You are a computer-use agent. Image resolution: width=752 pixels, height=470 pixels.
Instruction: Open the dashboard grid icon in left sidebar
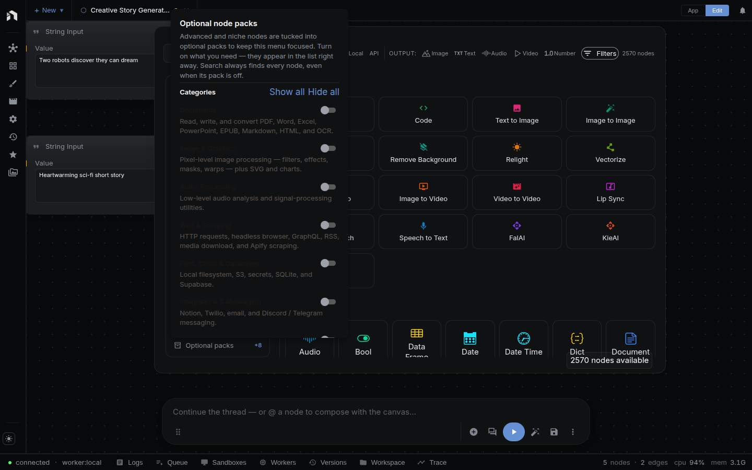13,66
